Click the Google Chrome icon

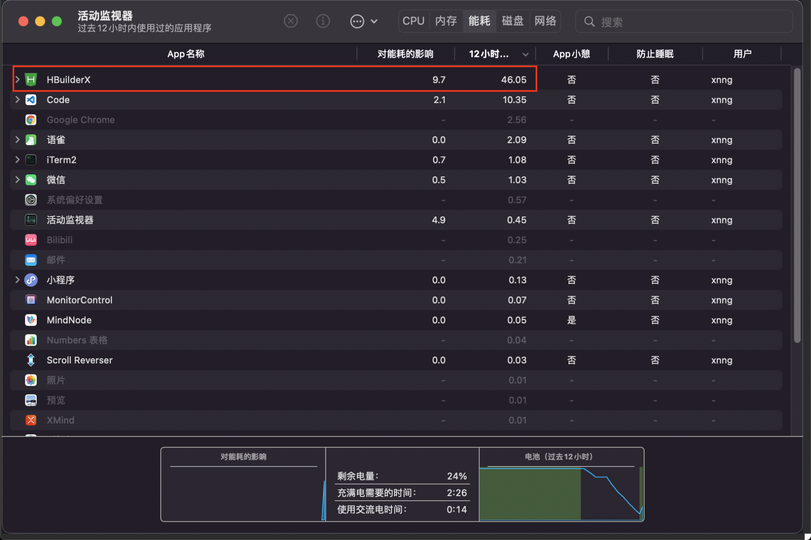31,120
